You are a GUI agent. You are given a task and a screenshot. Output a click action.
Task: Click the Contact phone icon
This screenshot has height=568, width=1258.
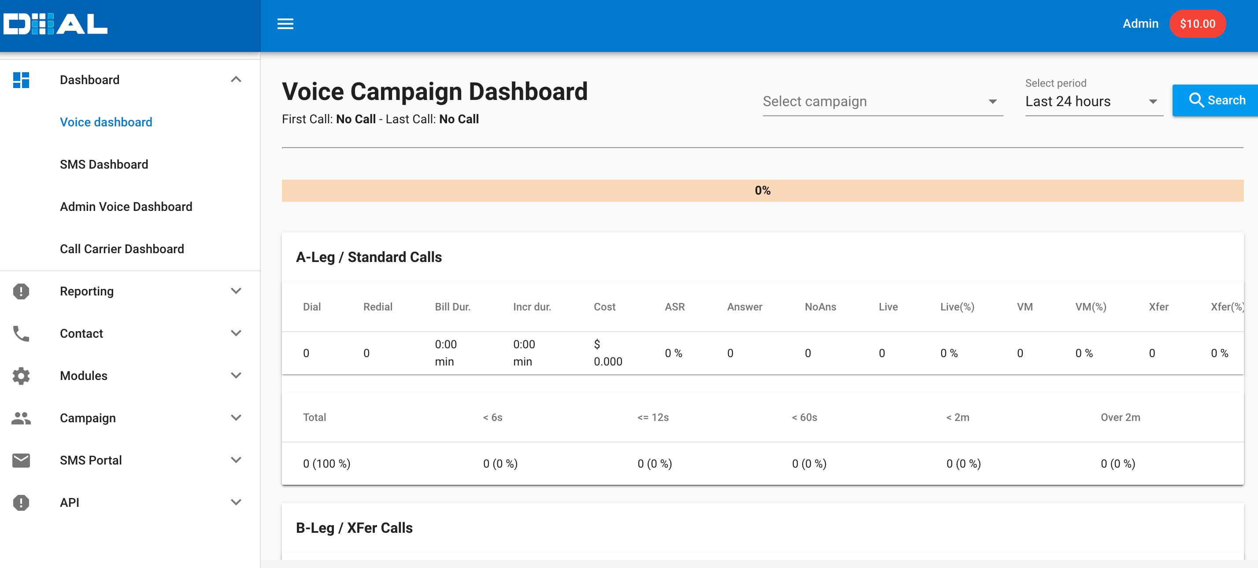point(21,334)
